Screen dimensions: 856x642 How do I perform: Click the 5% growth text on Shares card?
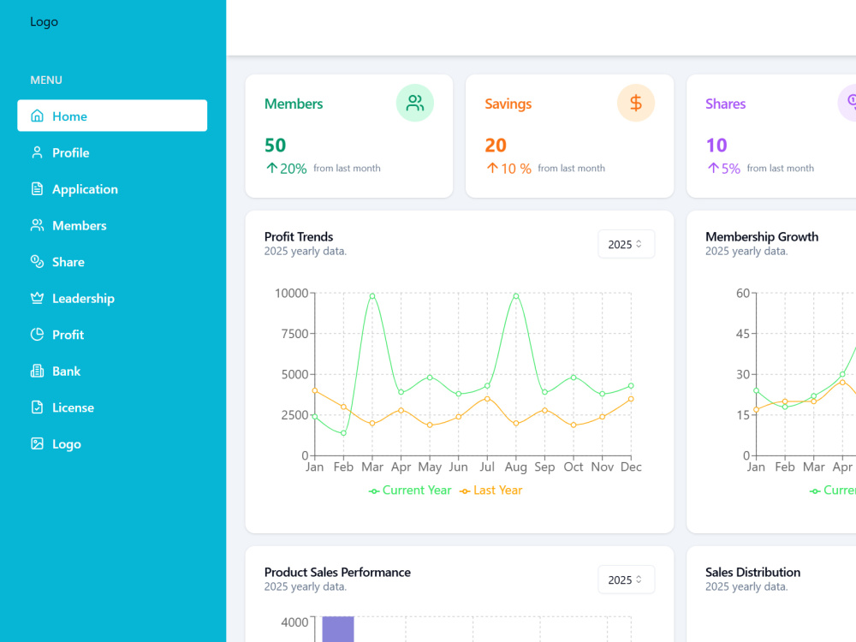[731, 169]
